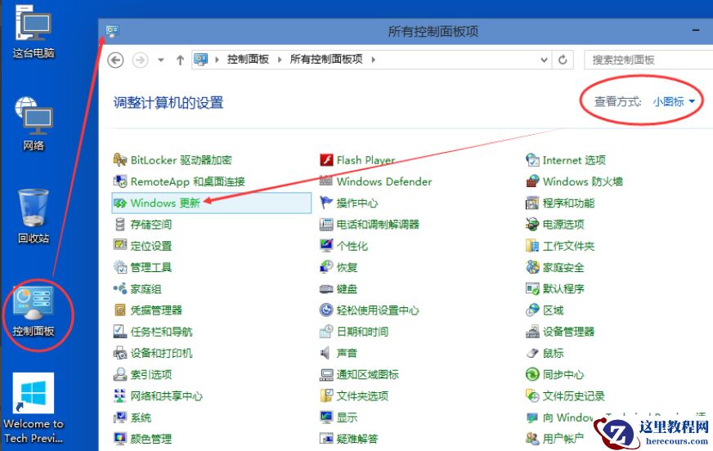Focus the 搜索控制面板 search box
This screenshot has width=713, height=451.
coord(648,60)
